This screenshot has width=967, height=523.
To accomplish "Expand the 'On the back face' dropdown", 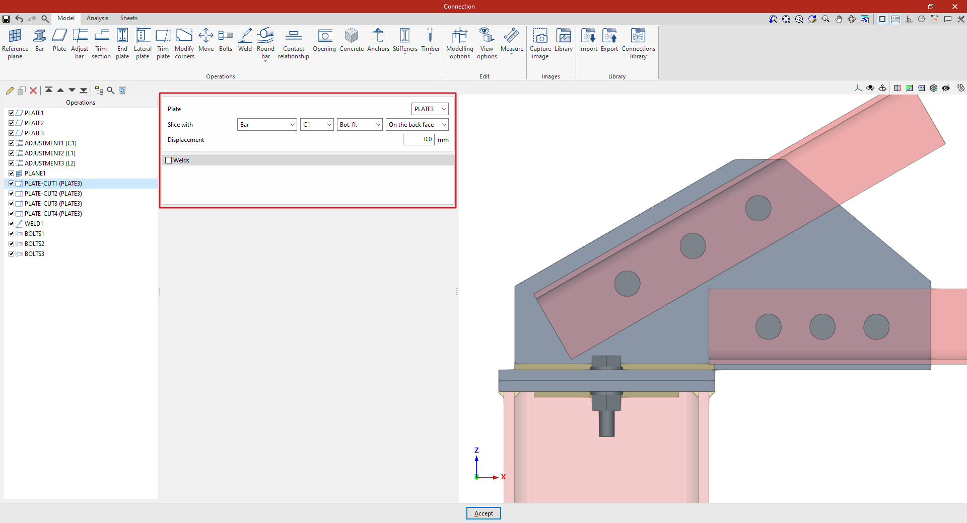I will (x=417, y=125).
